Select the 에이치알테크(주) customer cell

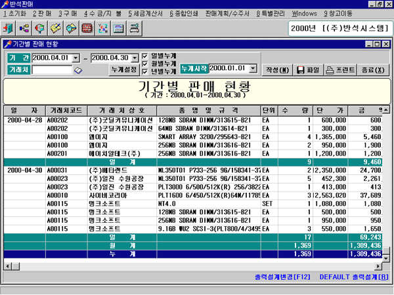tap(122, 153)
